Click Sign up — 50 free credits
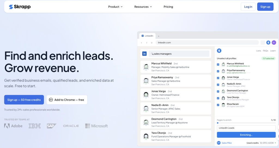 click(24, 100)
